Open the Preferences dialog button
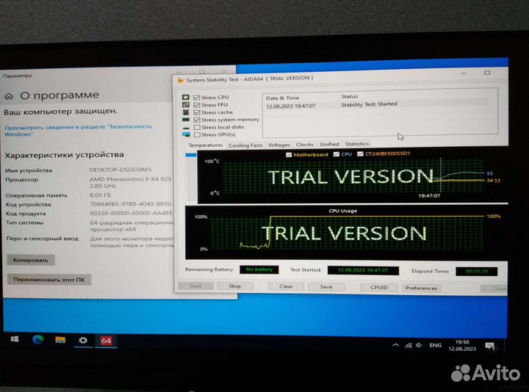The width and height of the screenshot is (529, 392). tap(421, 288)
